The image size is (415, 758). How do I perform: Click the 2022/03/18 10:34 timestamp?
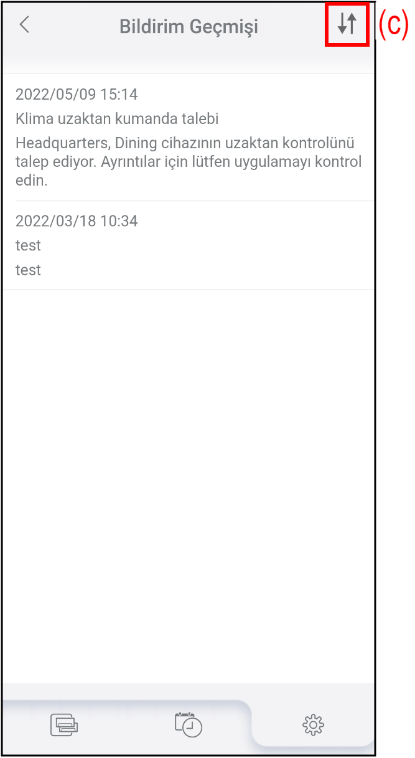(x=77, y=221)
